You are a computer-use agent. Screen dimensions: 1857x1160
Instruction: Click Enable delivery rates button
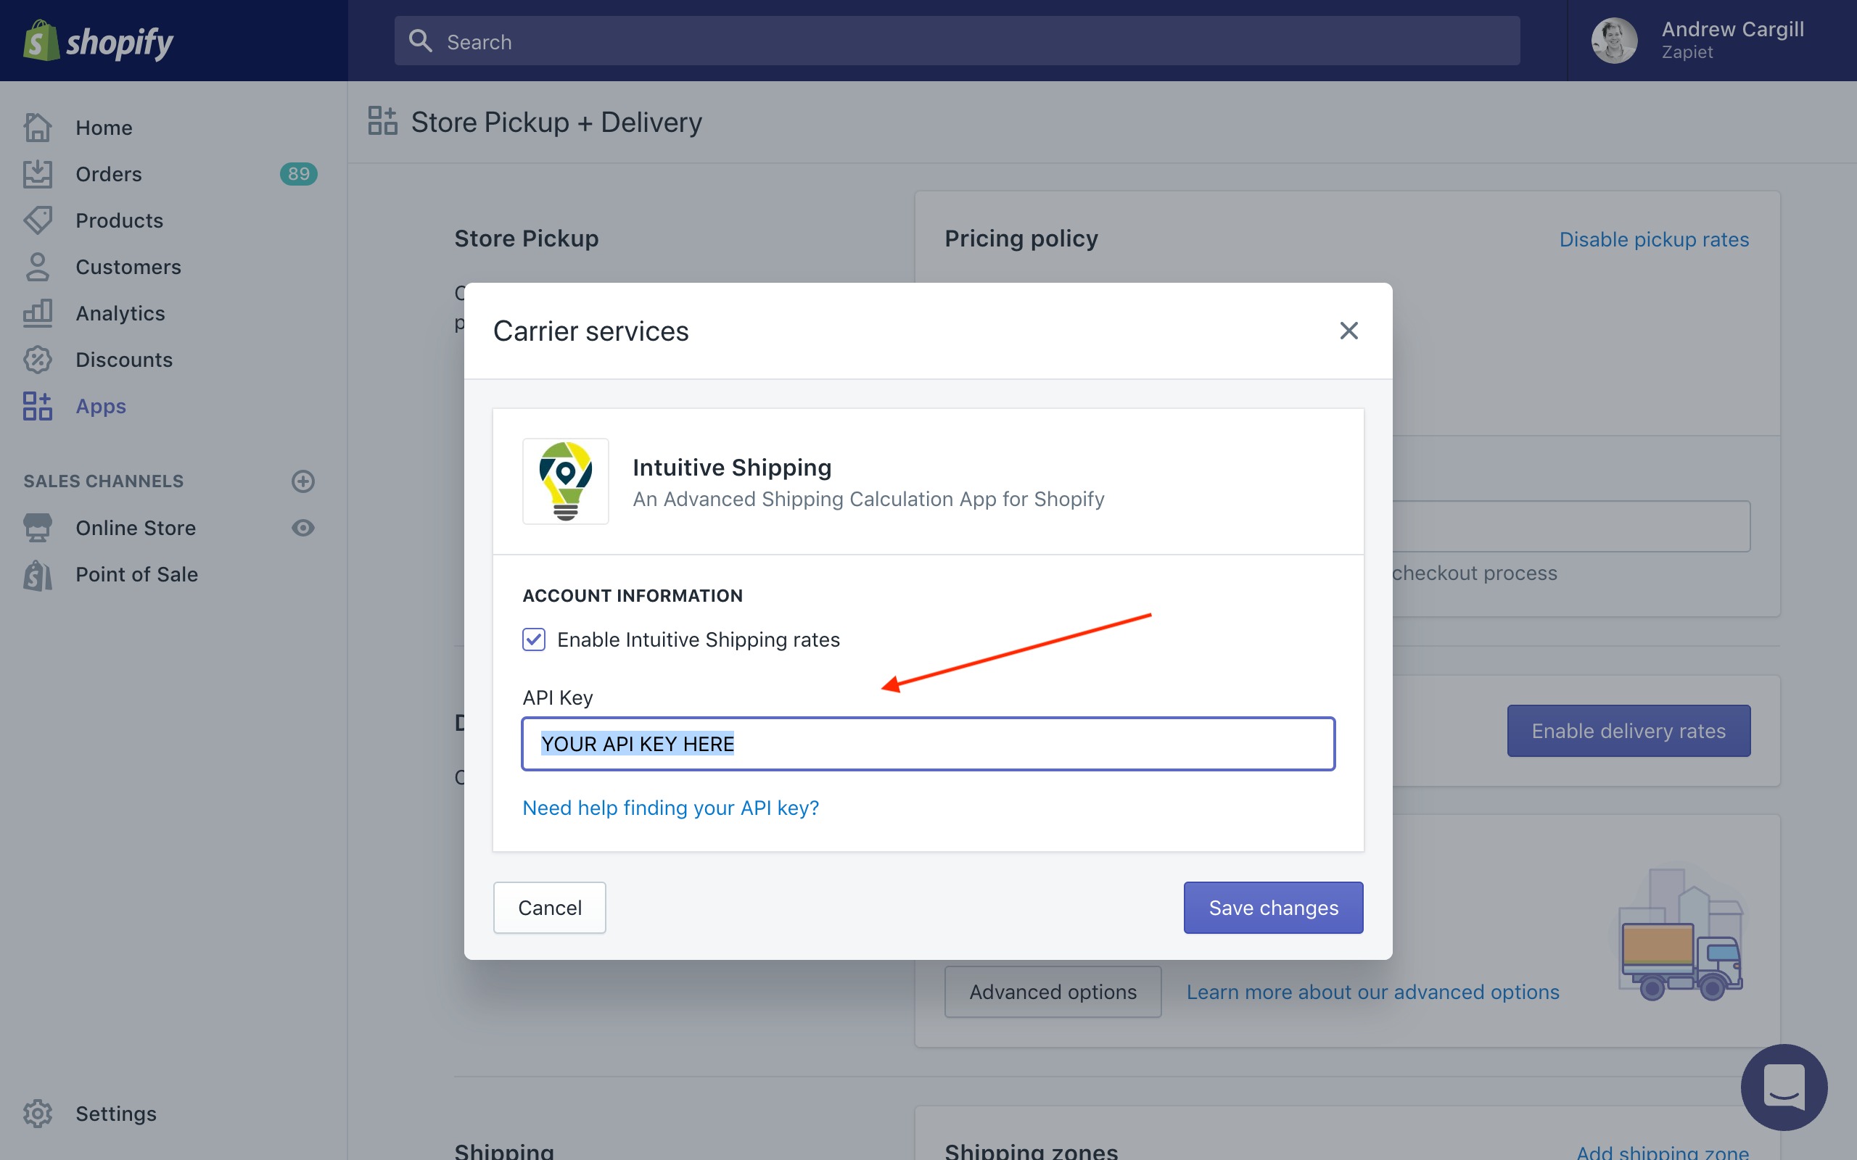(x=1629, y=730)
